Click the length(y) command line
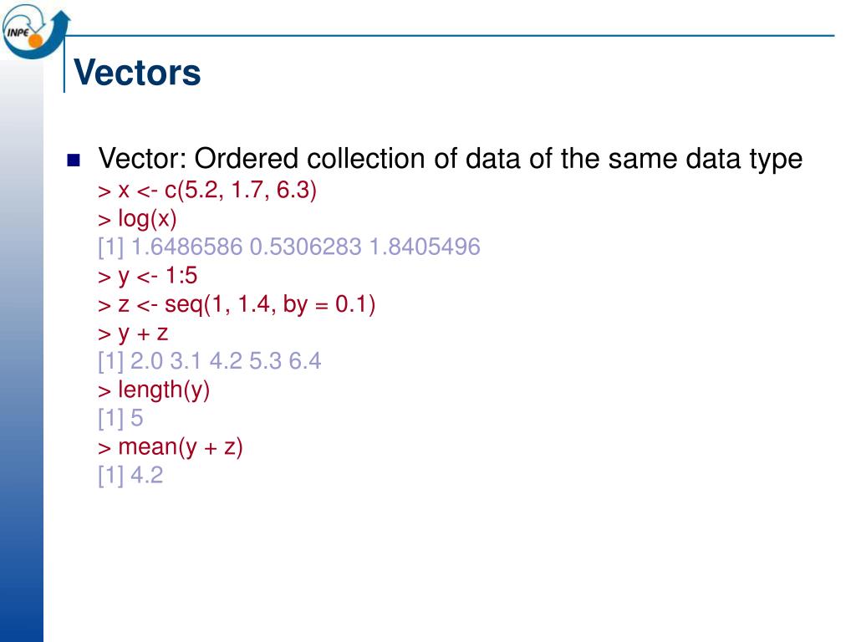 (154, 390)
